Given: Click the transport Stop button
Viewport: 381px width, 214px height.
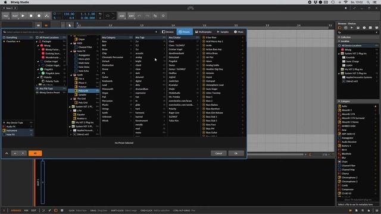Looking at the screenshot, I should [31, 16].
